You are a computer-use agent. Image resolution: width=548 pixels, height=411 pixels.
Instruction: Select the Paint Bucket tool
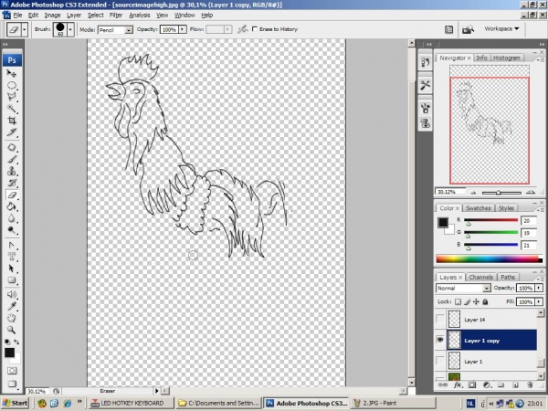(x=12, y=206)
